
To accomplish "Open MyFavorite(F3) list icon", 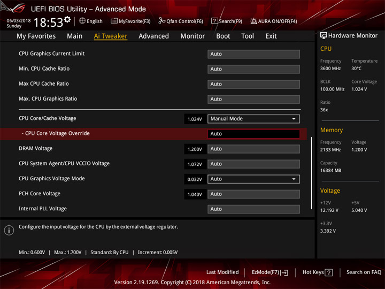I will [114, 21].
